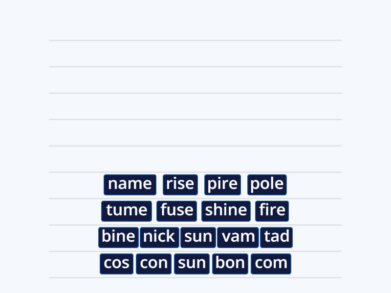Click the "tume" tile
The height and width of the screenshot is (293, 391).
[x=126, y=210]
